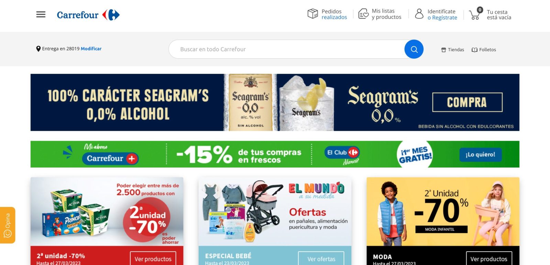Click the Carrefour logo

(x=88, y=15)
